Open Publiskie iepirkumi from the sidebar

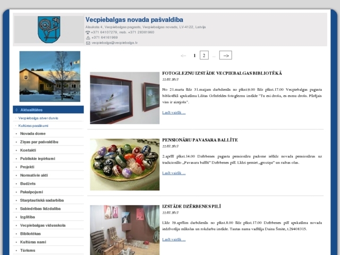pyautogui.click(x=38, y=158)
